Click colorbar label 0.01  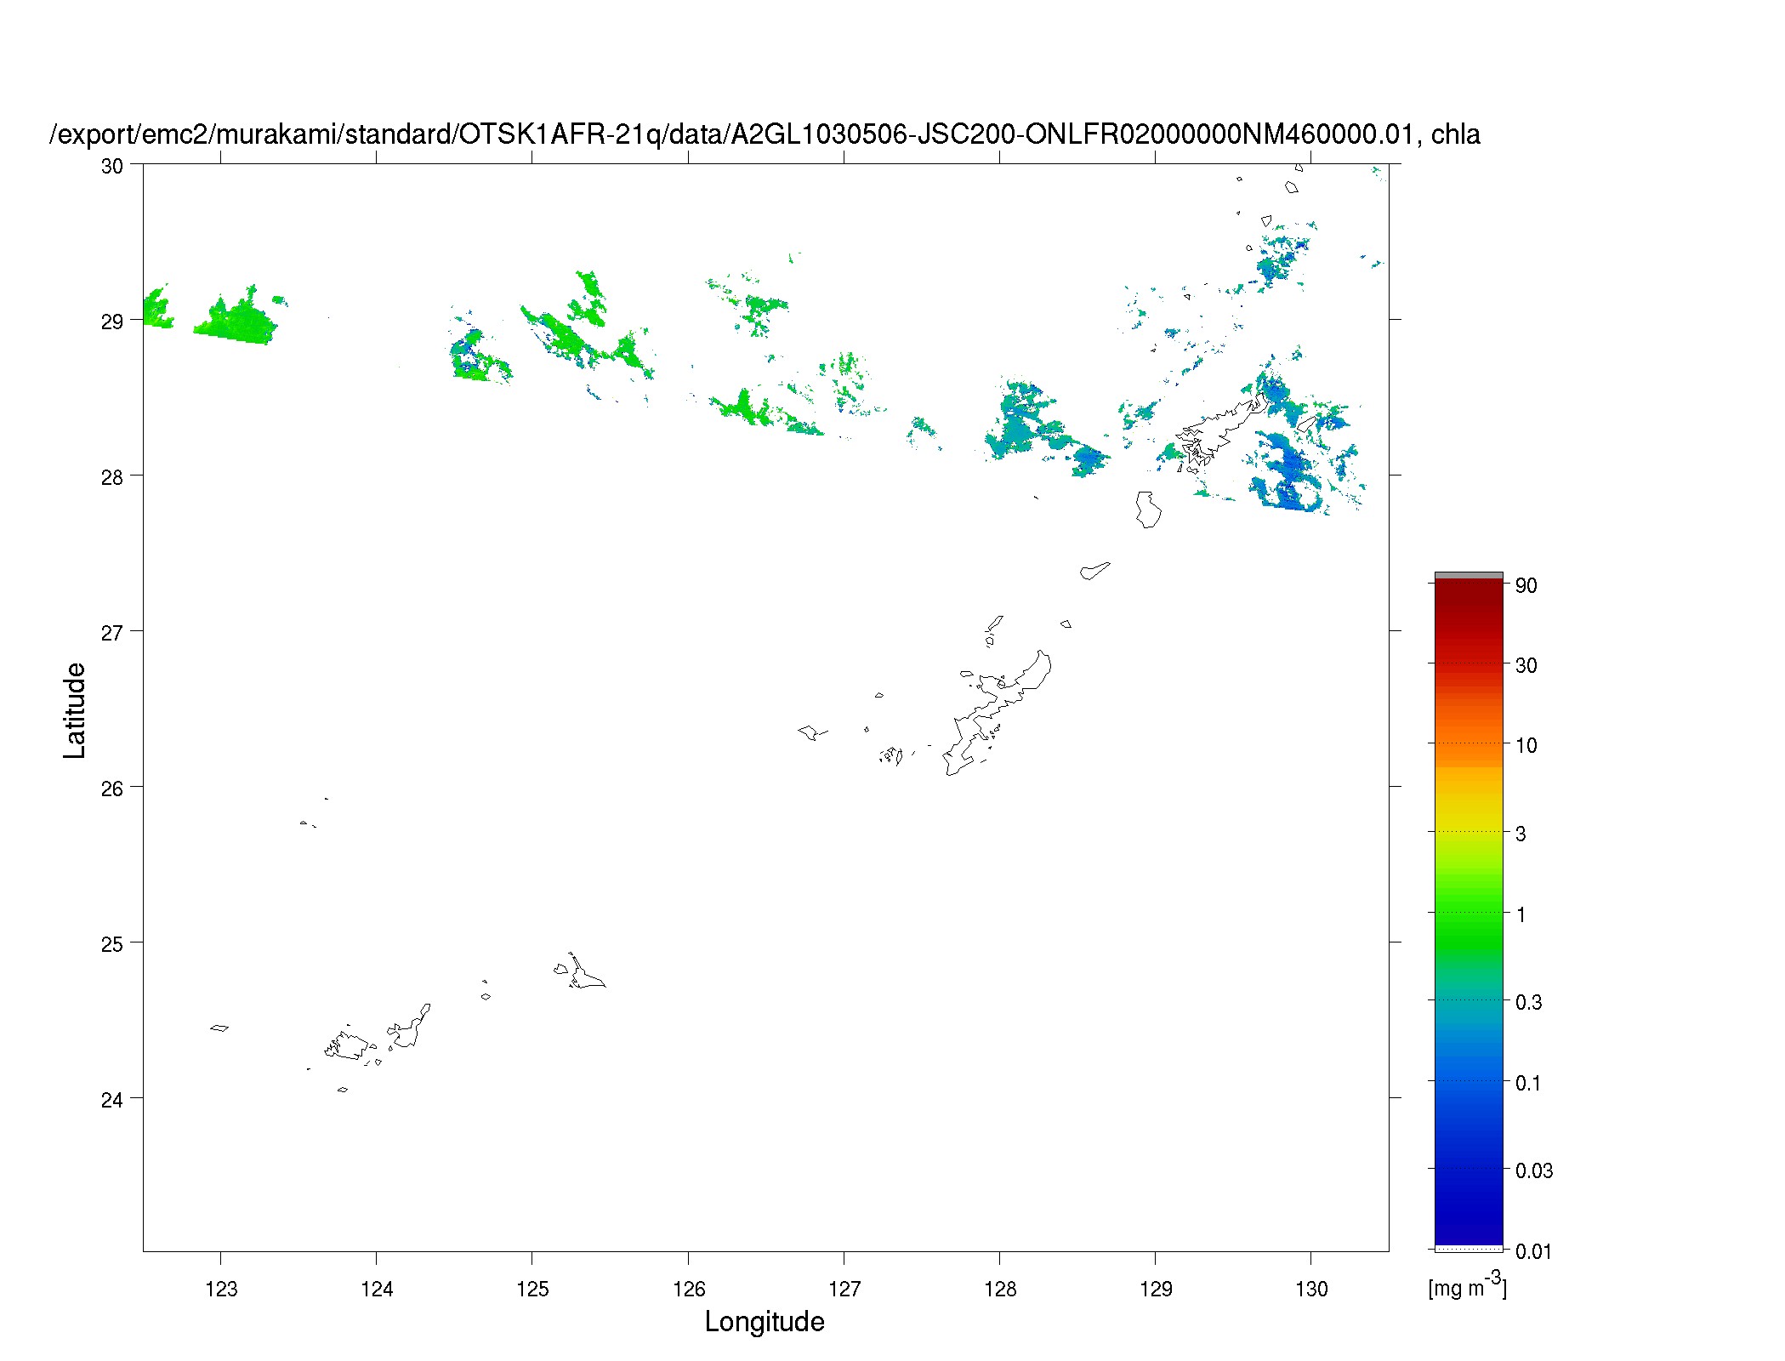coord(1533,1251)
